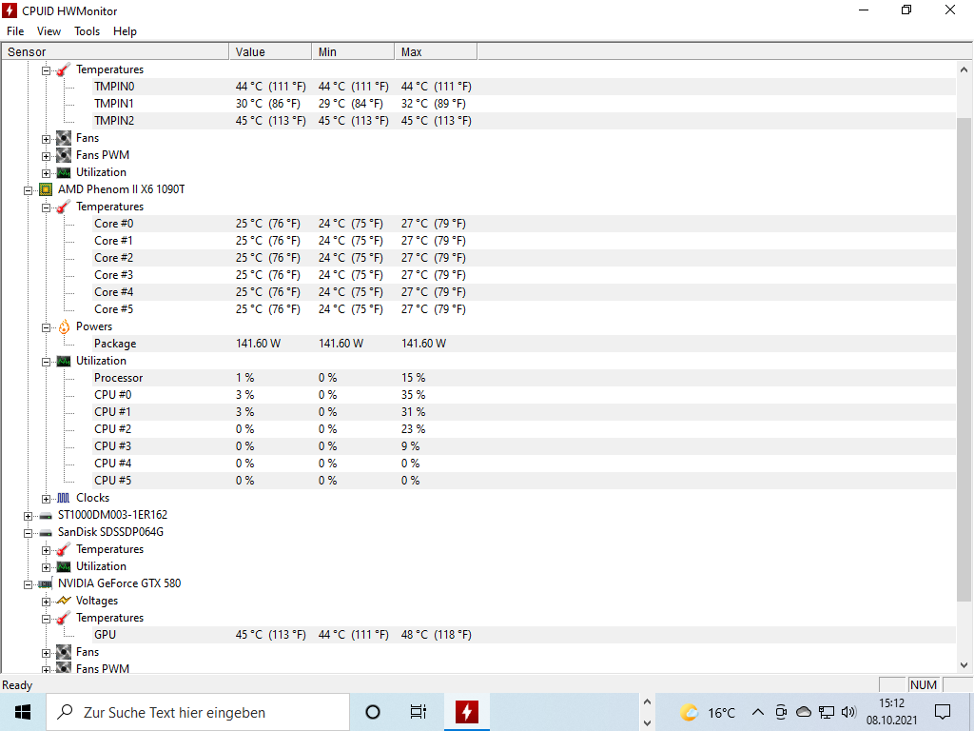Open the taskbar clock showing 15:12
The width and height of the screenshot is (974, 731).
[891, 712]
